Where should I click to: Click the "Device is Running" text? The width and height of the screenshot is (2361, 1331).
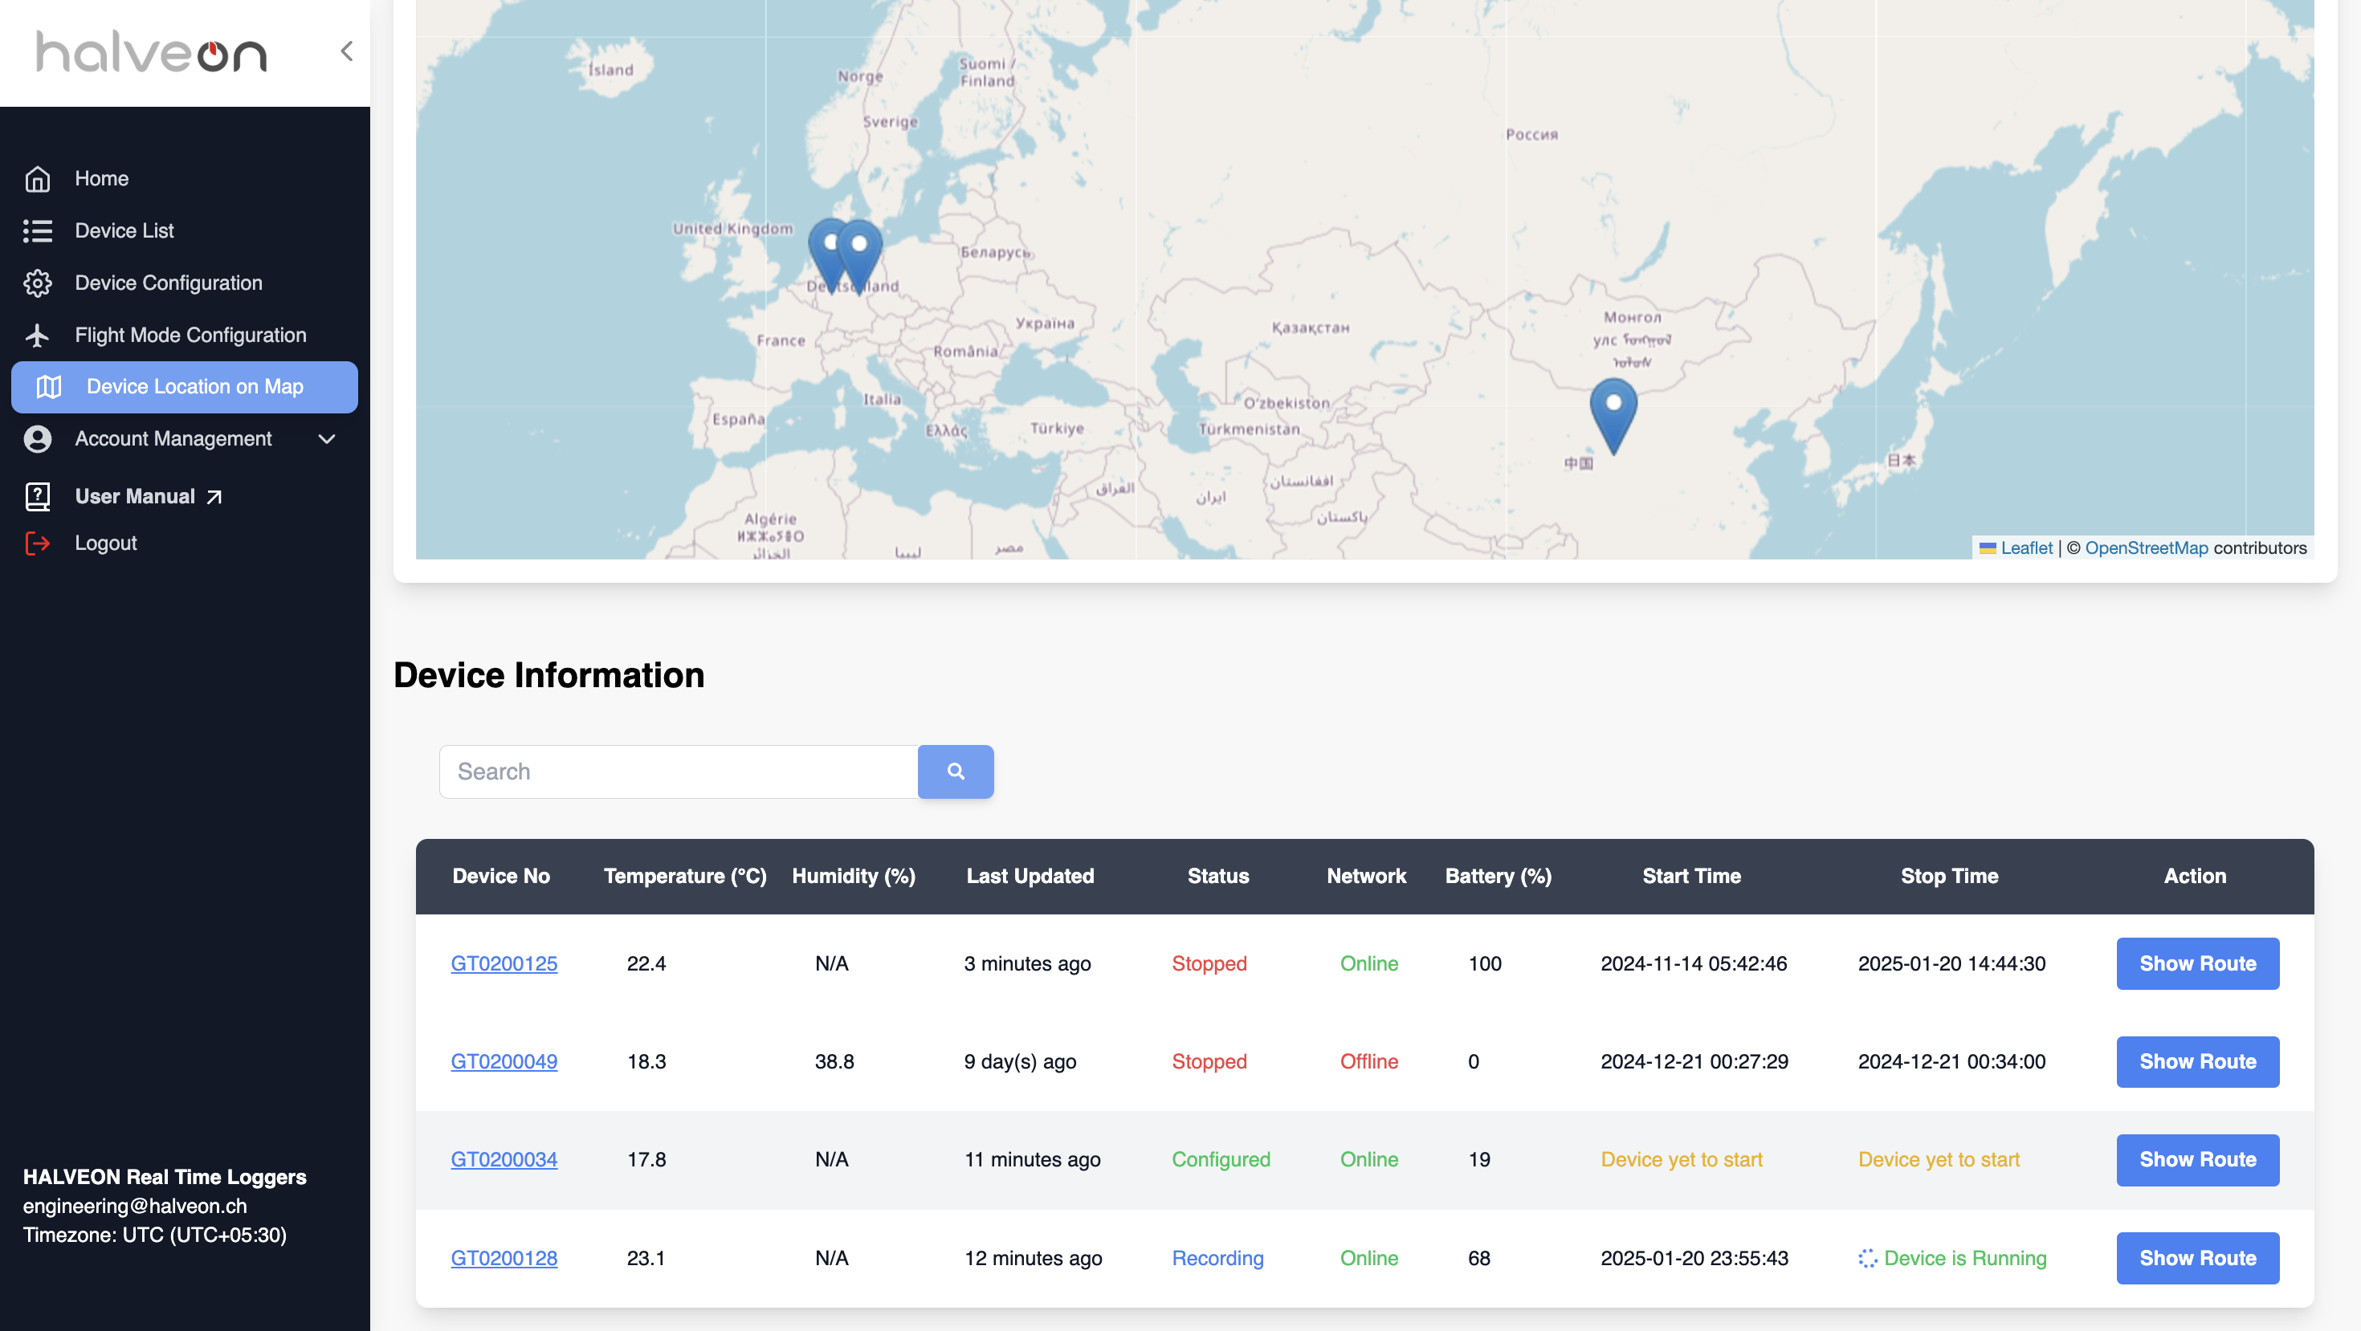coord(1964,1258)
